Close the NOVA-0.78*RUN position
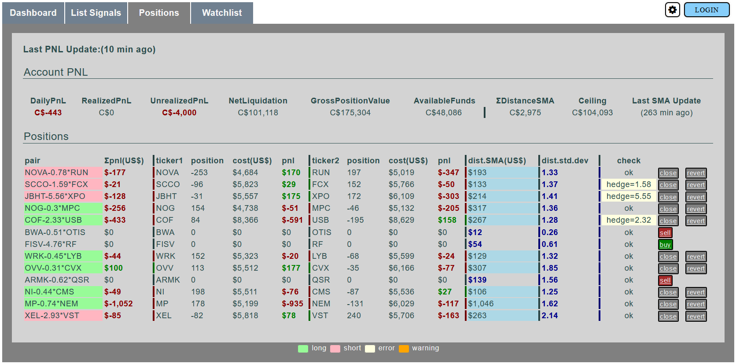This screenshot has width=736, height=364. point(668,173)
